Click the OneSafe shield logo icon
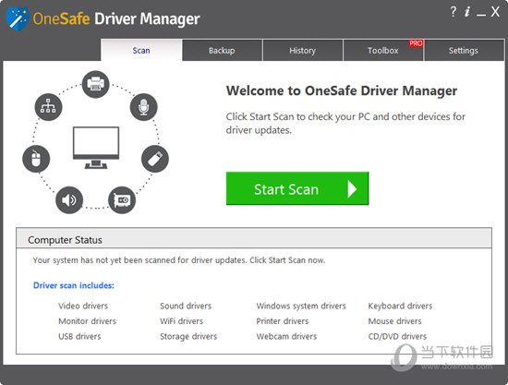Viewport: 508px width, 385px height. 18,18
